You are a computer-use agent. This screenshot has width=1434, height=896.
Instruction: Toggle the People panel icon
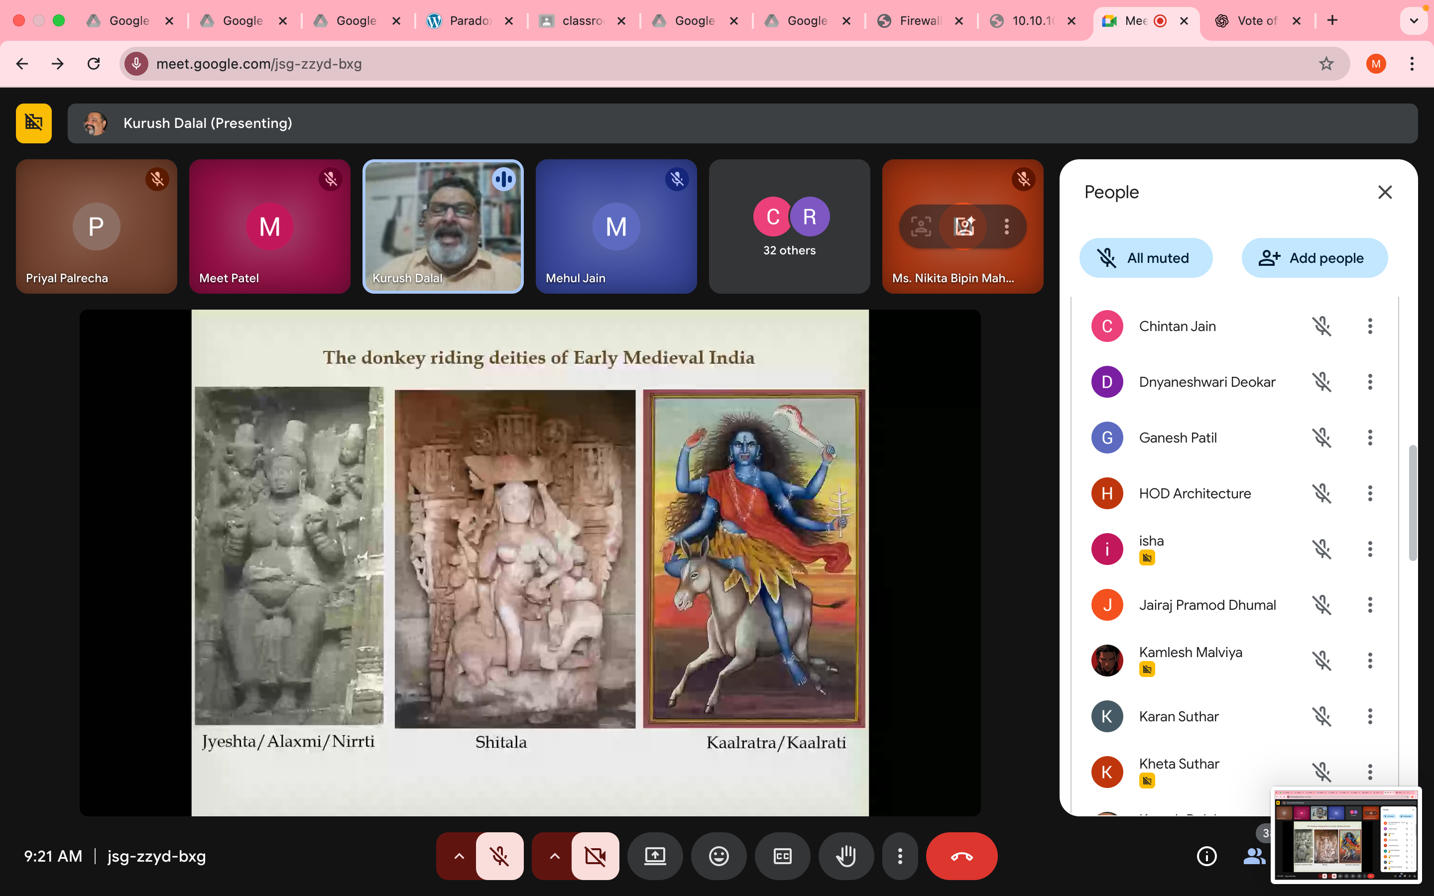coord(1254,856)
